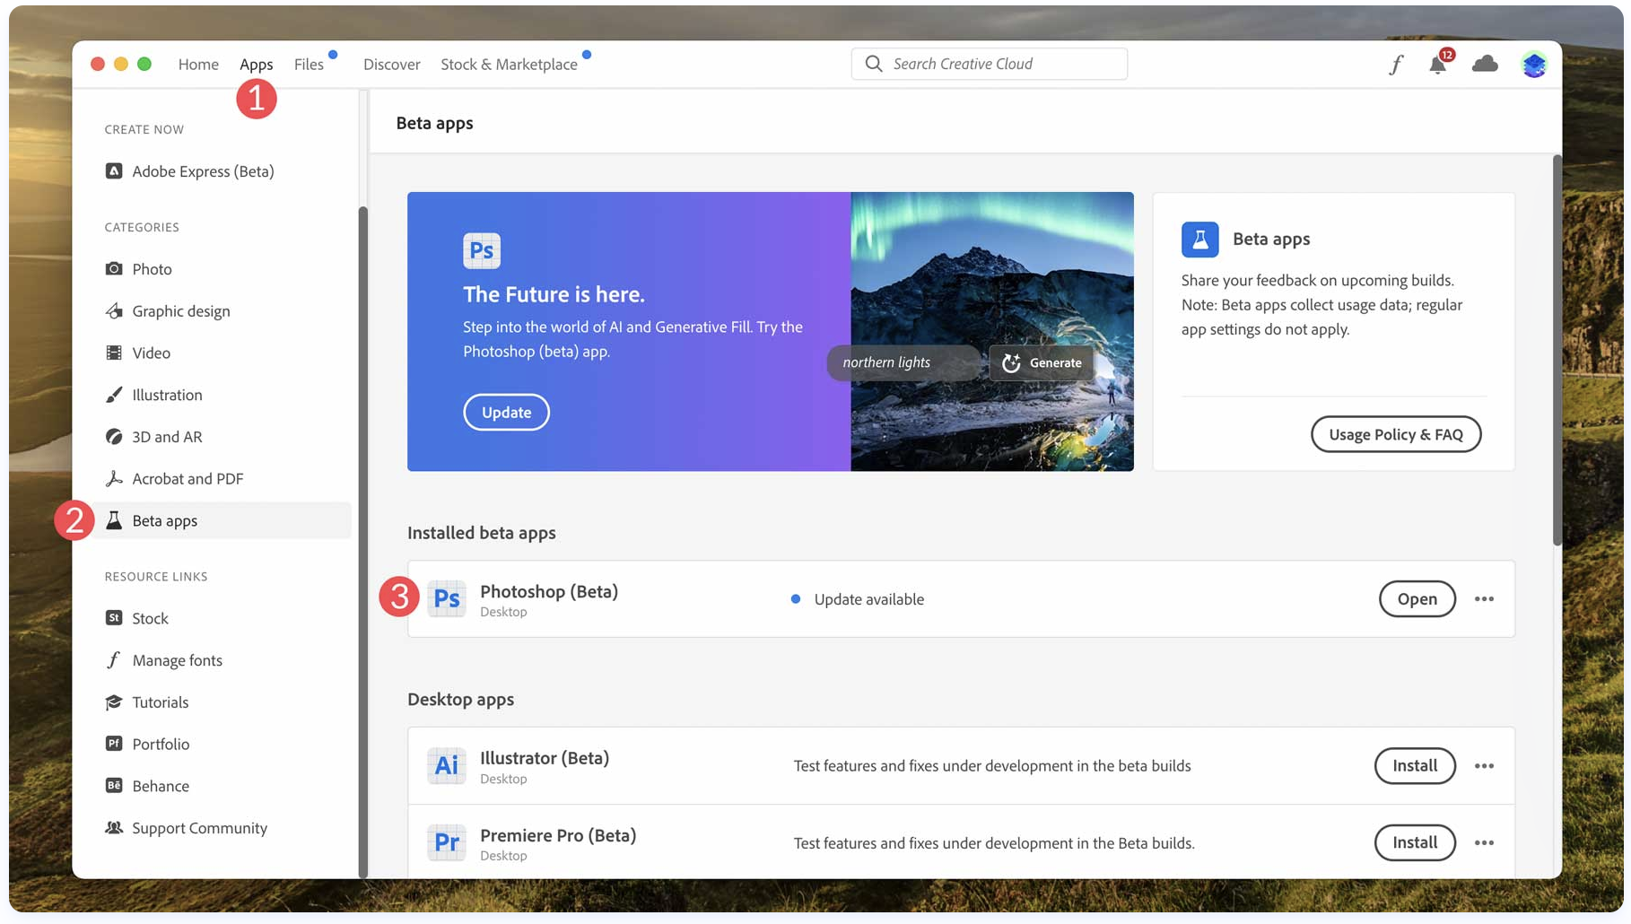Click the Ps icon in the banner
This screenshot has width=1631, height=924.
click(x=482, y=250)
